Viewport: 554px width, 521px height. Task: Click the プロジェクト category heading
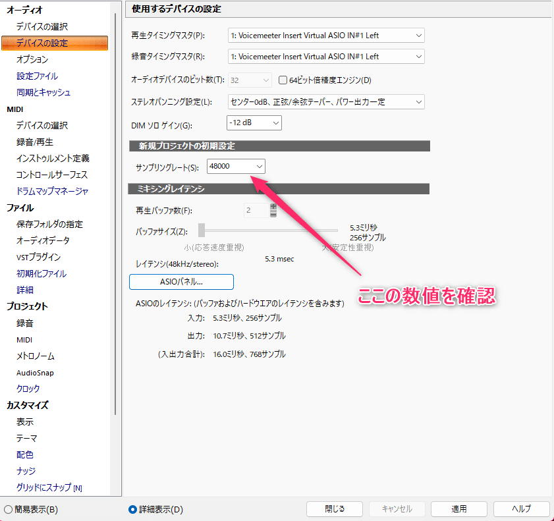[x=27, y=306]
